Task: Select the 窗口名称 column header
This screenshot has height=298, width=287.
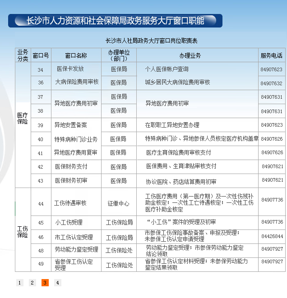Action: click(x=76, y=55)
